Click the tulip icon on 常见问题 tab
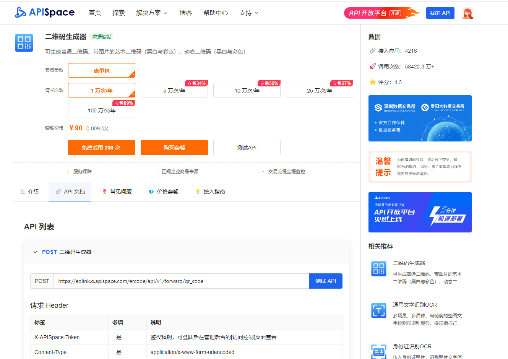The width and height of the screenshot is (508, 359). click(x=104, y=192)
